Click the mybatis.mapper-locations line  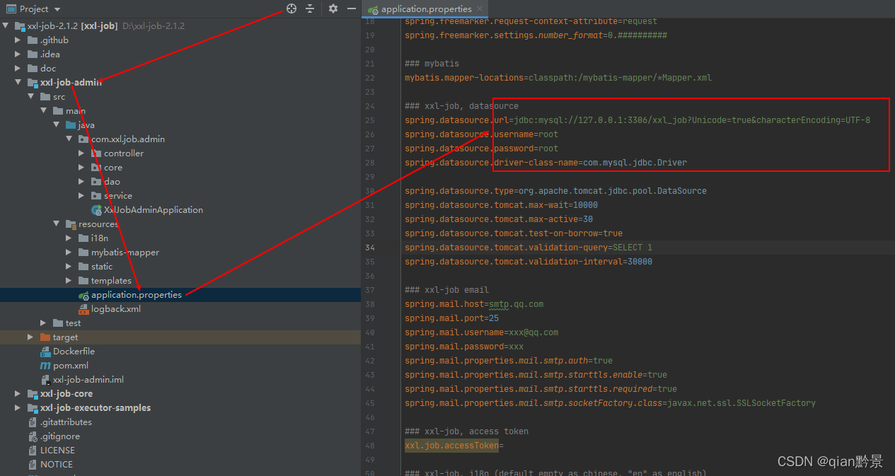click(558, 78)
